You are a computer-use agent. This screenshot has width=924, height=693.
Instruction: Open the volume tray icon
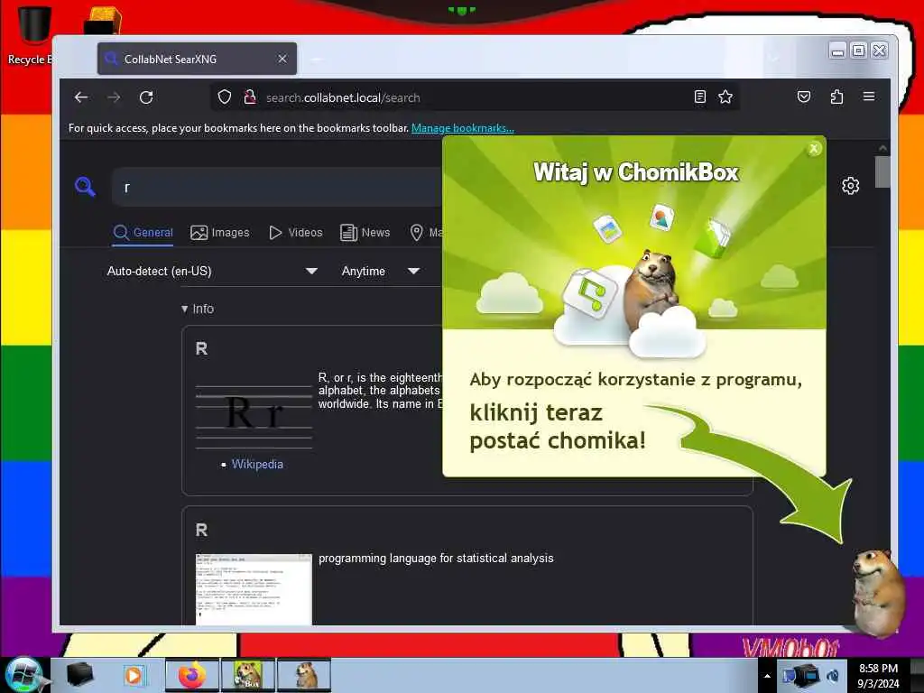point(833,676)
